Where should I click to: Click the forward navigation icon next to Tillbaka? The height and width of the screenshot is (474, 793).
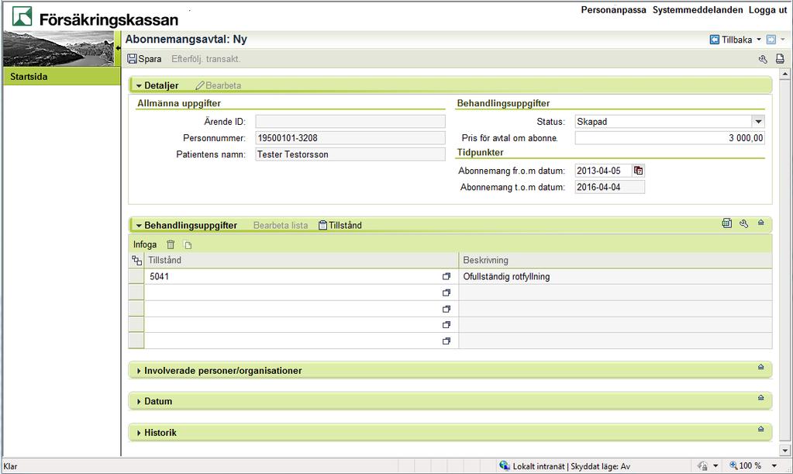pos(771,40)
